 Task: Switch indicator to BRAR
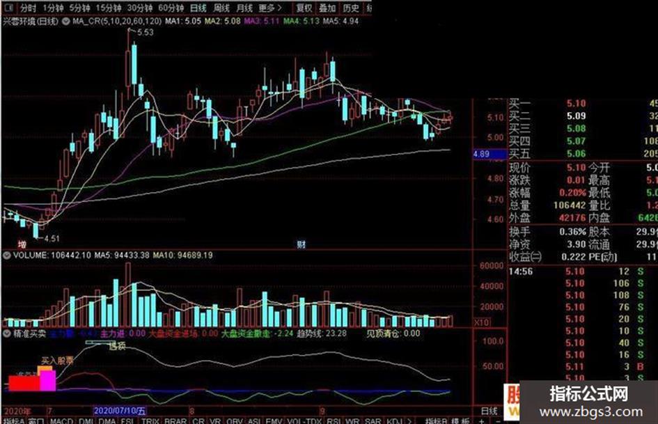coord(175,421)
